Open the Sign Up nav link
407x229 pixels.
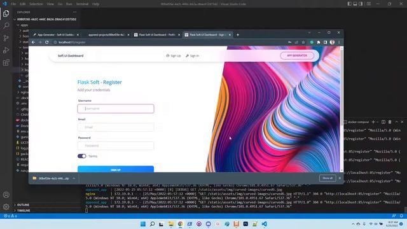coord(174,55)
